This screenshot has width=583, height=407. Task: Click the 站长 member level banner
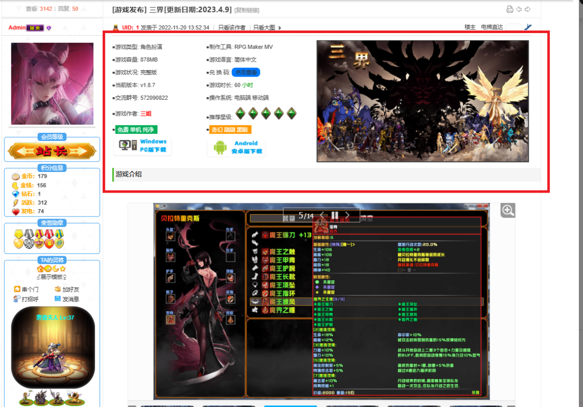(52, 151)
